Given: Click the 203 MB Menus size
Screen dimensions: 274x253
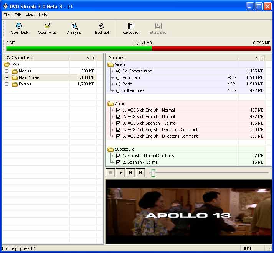Looking at the screenshot, I should [88, 71].
